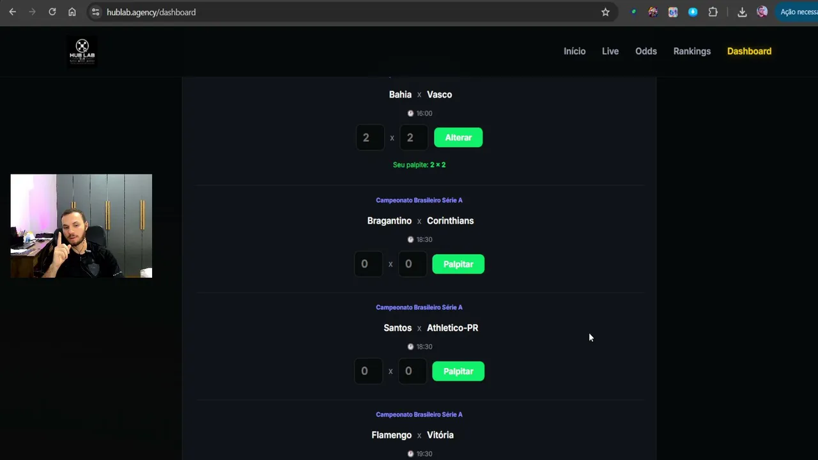Select the Dashboard nav item

click(749, 51)
